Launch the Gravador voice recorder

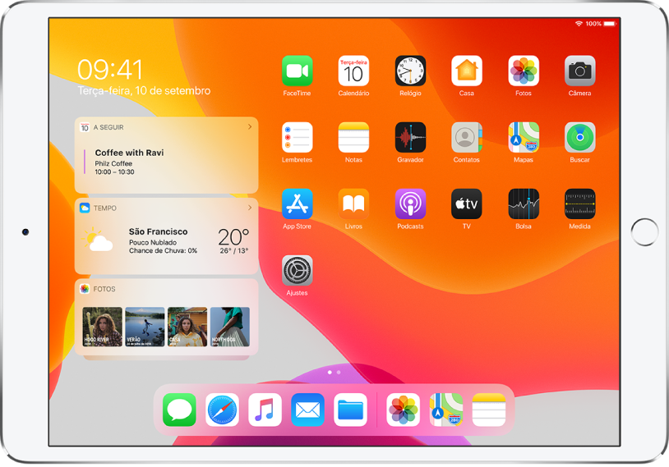[x=410, y=137]
